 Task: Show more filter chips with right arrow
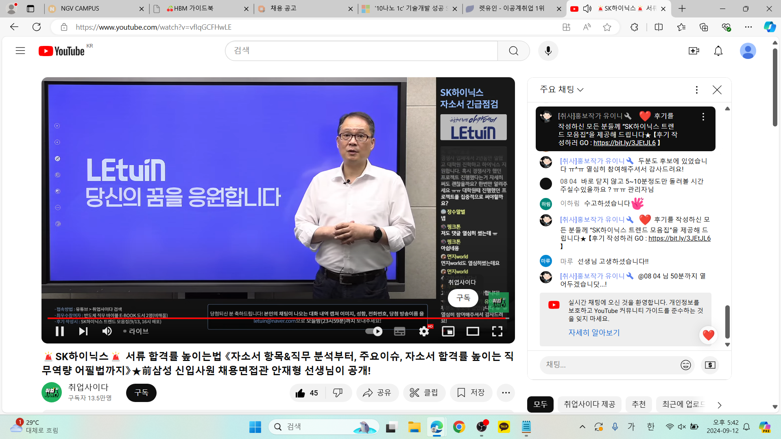click(x=720, y=405)
